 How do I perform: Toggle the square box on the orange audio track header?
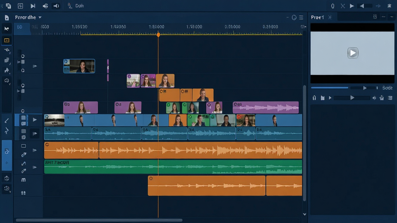(24, 146)
